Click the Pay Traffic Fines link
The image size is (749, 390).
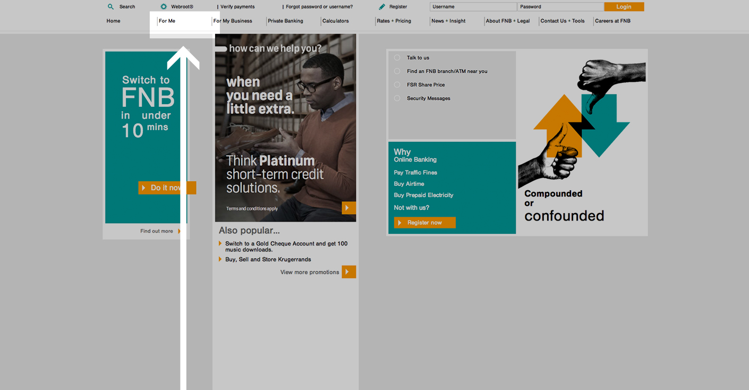tap(415, 173)
